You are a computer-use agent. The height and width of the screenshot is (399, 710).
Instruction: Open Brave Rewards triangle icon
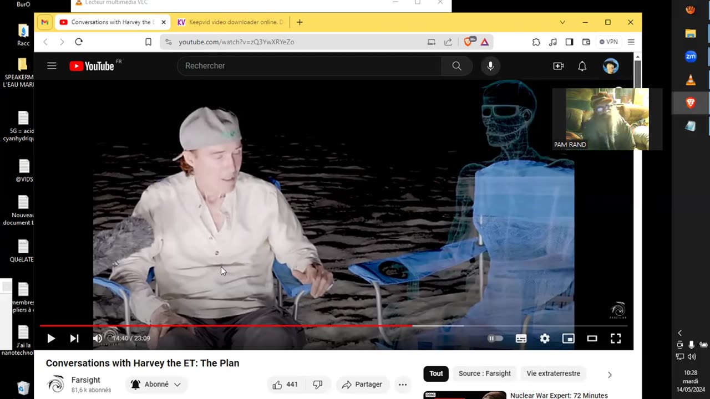tap(485, 42)
